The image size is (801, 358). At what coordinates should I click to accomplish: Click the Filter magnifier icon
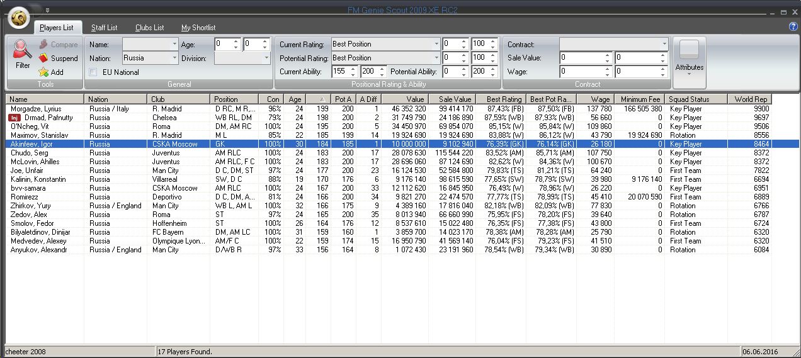[x=23, y=50]
